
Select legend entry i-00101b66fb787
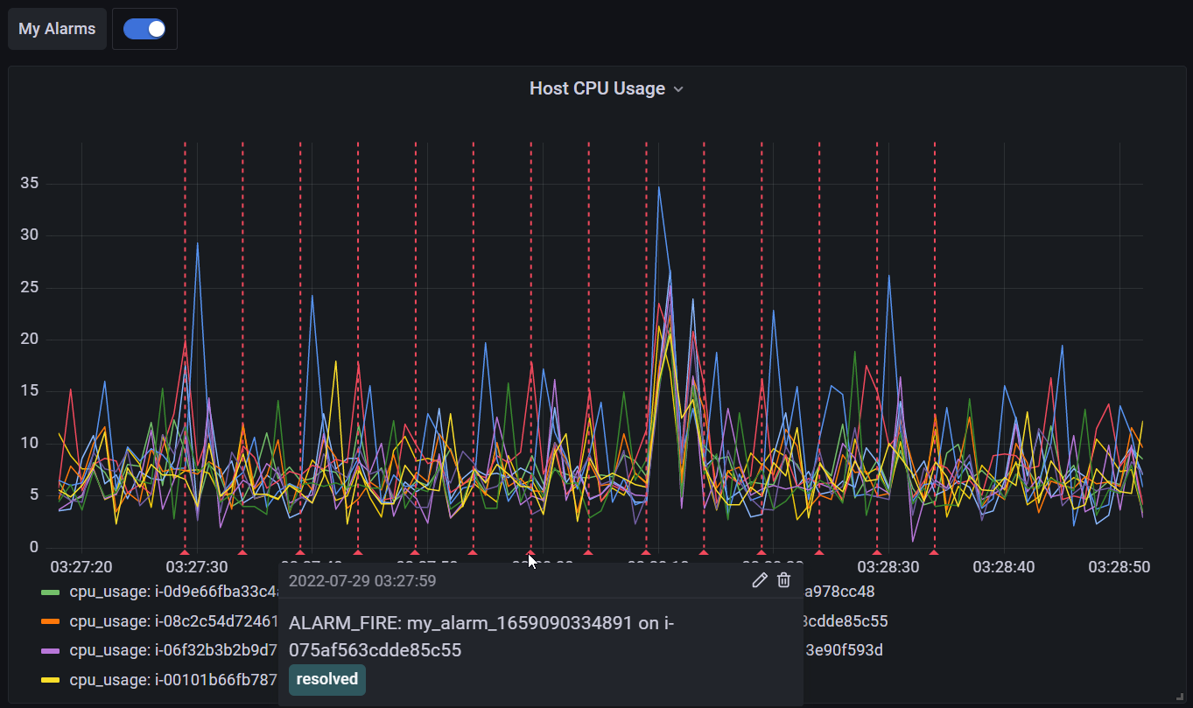172,679
